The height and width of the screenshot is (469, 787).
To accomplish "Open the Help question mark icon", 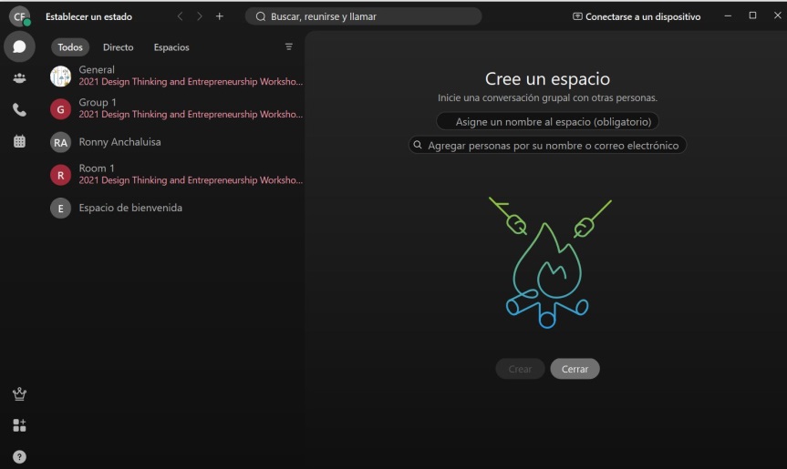I will point(19,457).
